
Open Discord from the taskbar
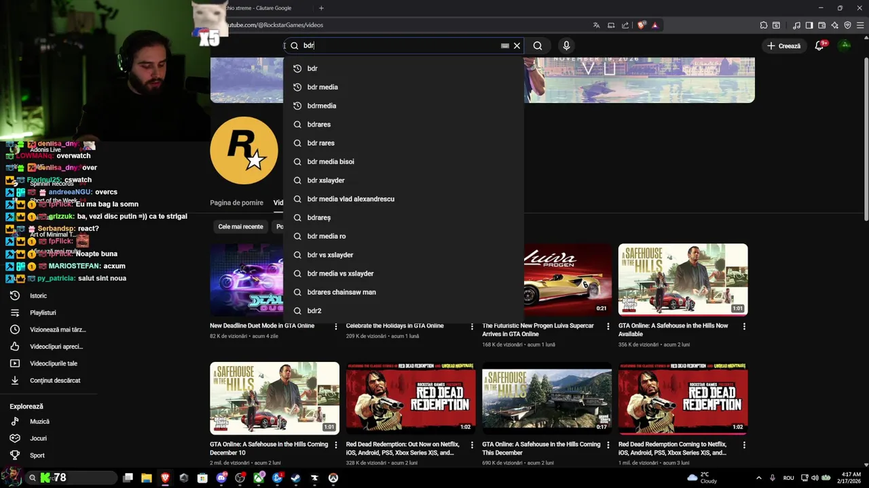pyautogui.click(x=221, y=478)
